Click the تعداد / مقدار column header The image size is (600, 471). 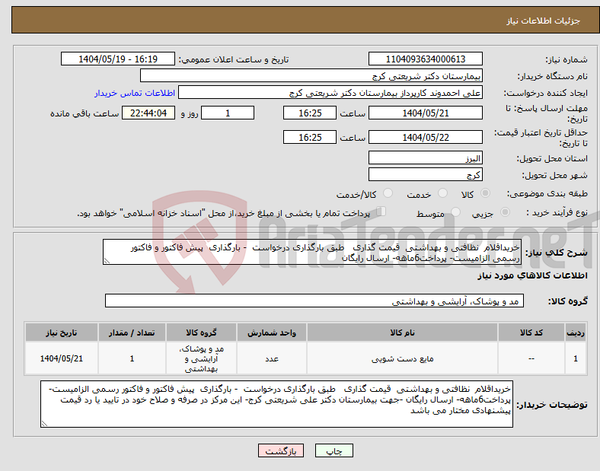point(132,333)
